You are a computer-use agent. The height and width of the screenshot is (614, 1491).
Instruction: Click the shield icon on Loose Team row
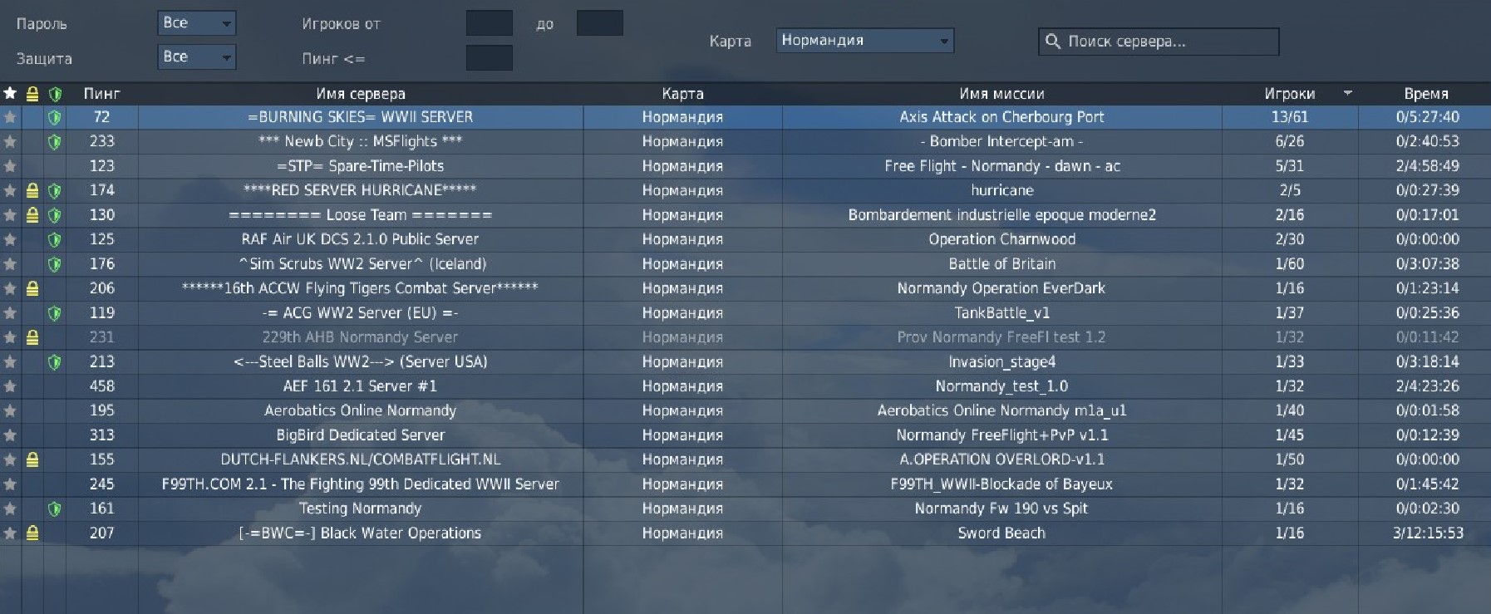55,215
